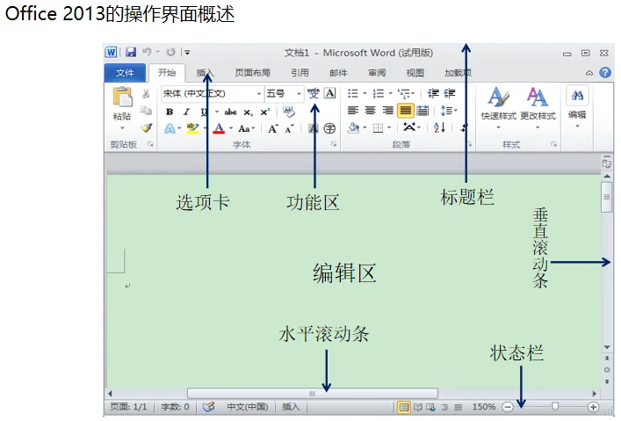Click the Phonetic Guide (wén) icon
621x421 pixels.
point(314,93)
